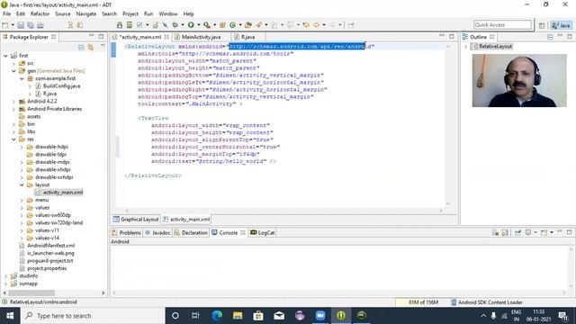Click the New Java Package icon
This screenshot has width=576, height=324.
[222, 25]
